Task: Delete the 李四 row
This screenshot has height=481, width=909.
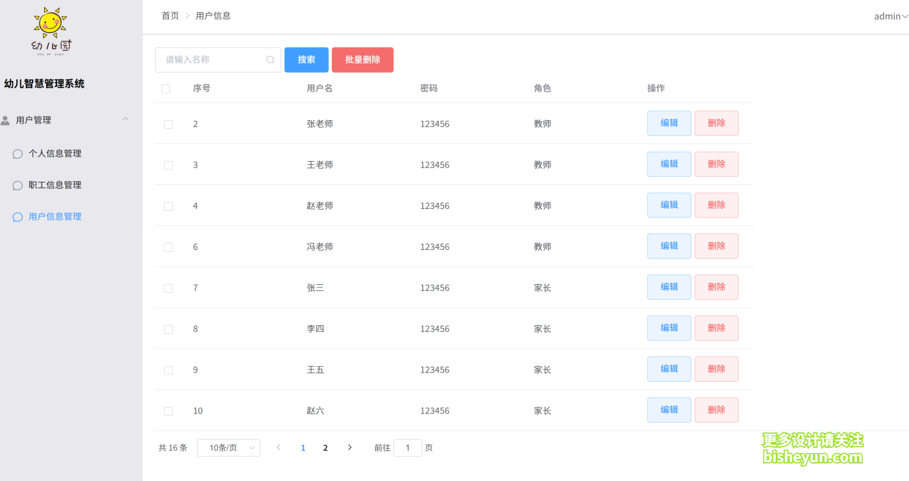Action: coord(717,328)
